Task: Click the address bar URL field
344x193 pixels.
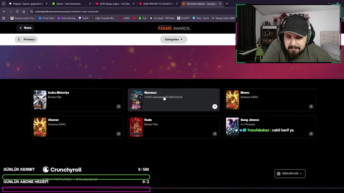Action: pyautogui.click(x=132, y=12)
